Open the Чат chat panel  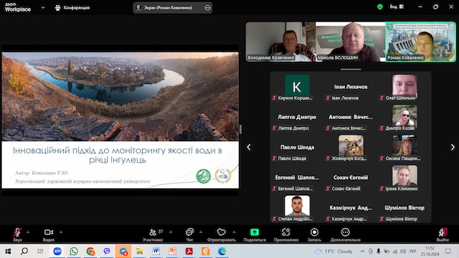(189, 234)
